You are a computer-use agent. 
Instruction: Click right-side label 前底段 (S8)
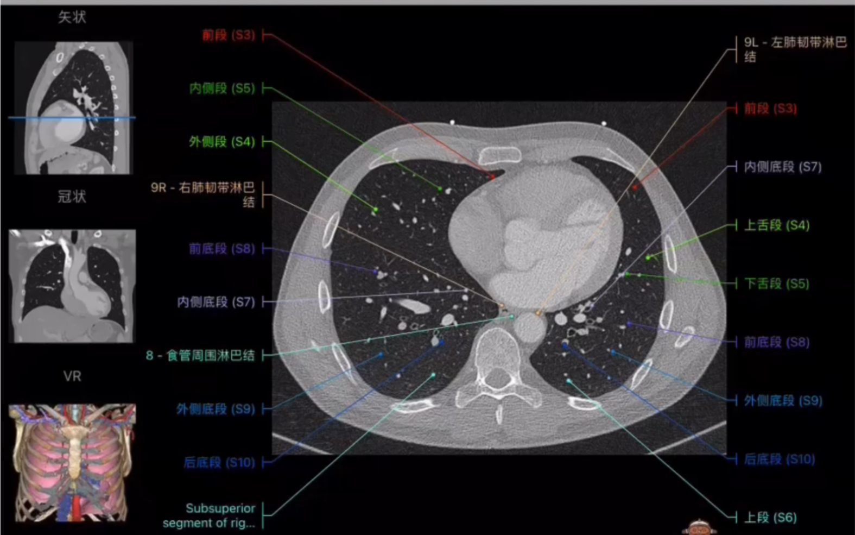[777, 342]
